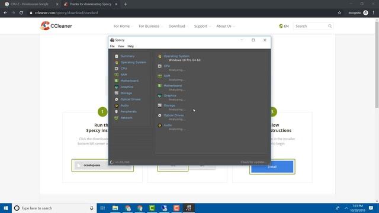This screenshot has height=213, width=379.
Task: Open a new browser tab
Action: tap(126, 4)
